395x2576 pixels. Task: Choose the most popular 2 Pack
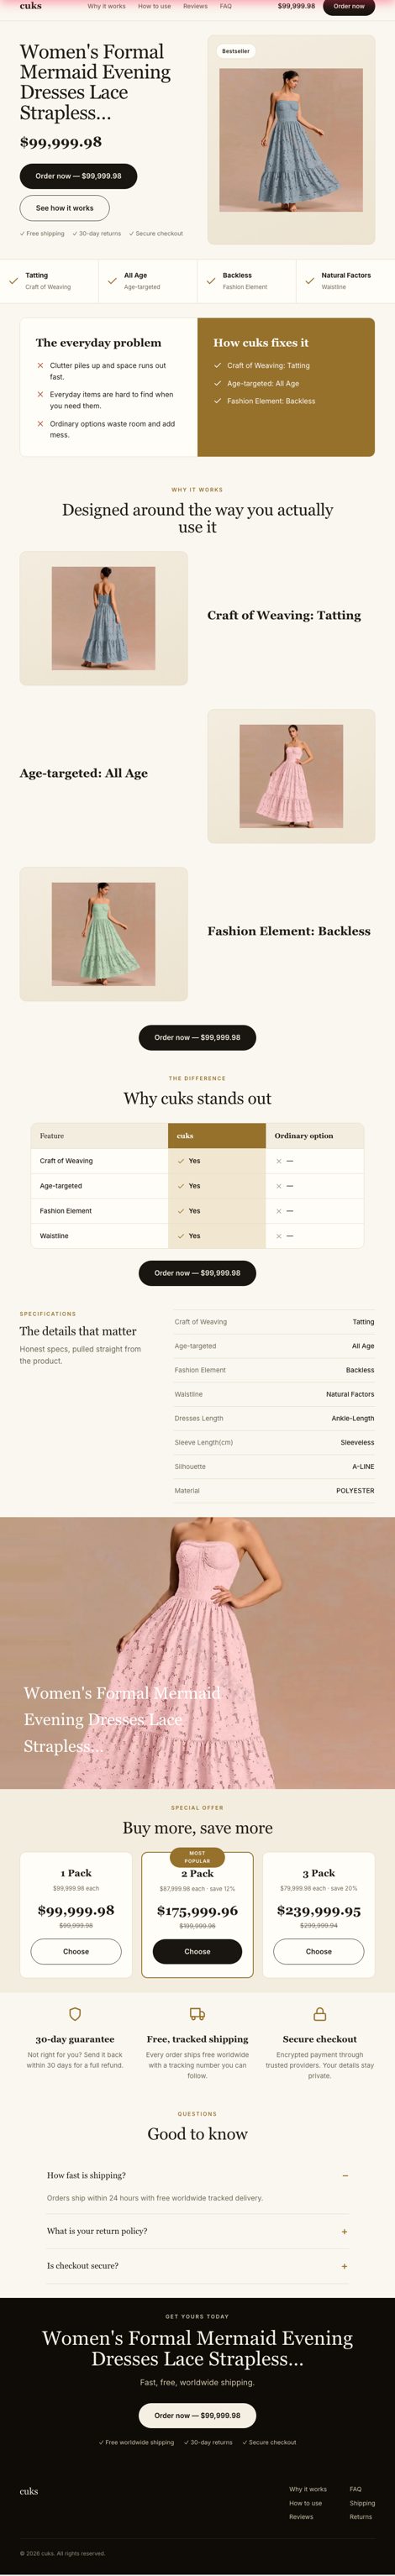[x=197, y=1951]
